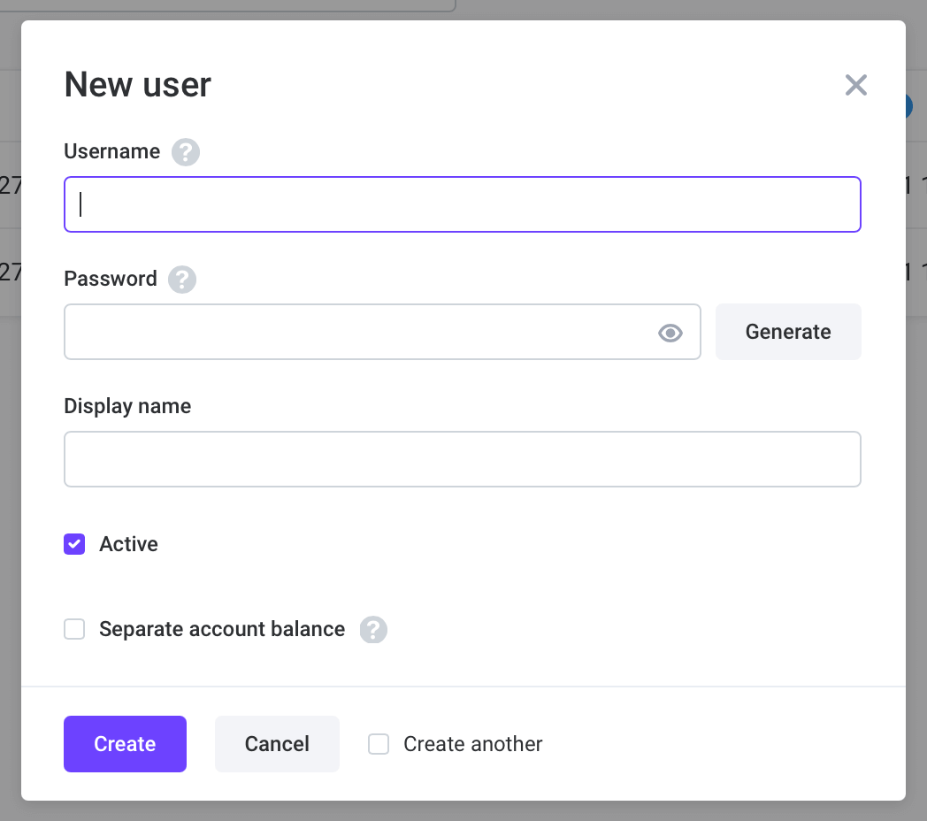Cancel creating the new user
This screenshot has height=821, width=927.
point(277,744)
